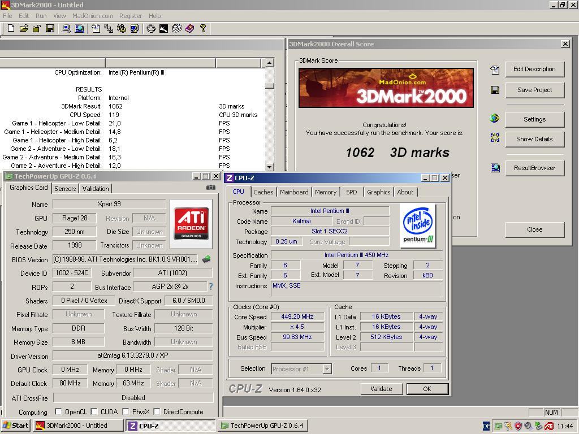Click the monitor display settings toolbar icon
579x434 pixels.
pyautogui.click(x=135, y=28)
